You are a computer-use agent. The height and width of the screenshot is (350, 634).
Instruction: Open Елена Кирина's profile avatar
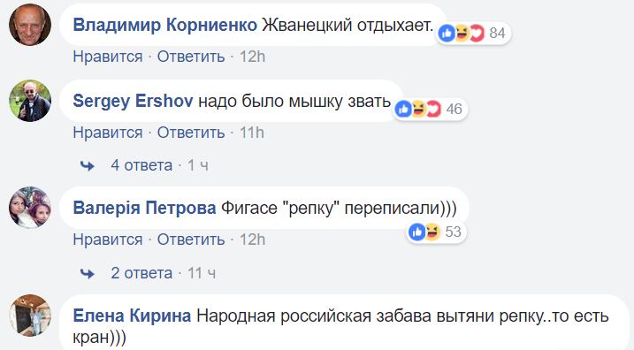coord(30,316)
